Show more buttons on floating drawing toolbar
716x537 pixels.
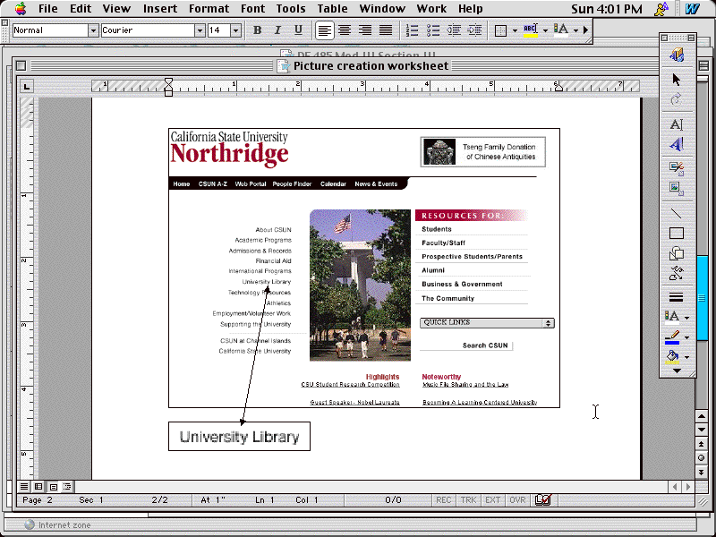[677, 371]
